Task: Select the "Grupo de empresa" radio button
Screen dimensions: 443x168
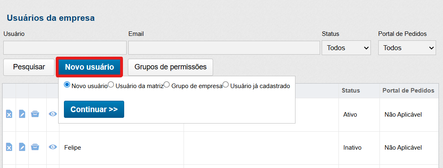Action: 167,85
